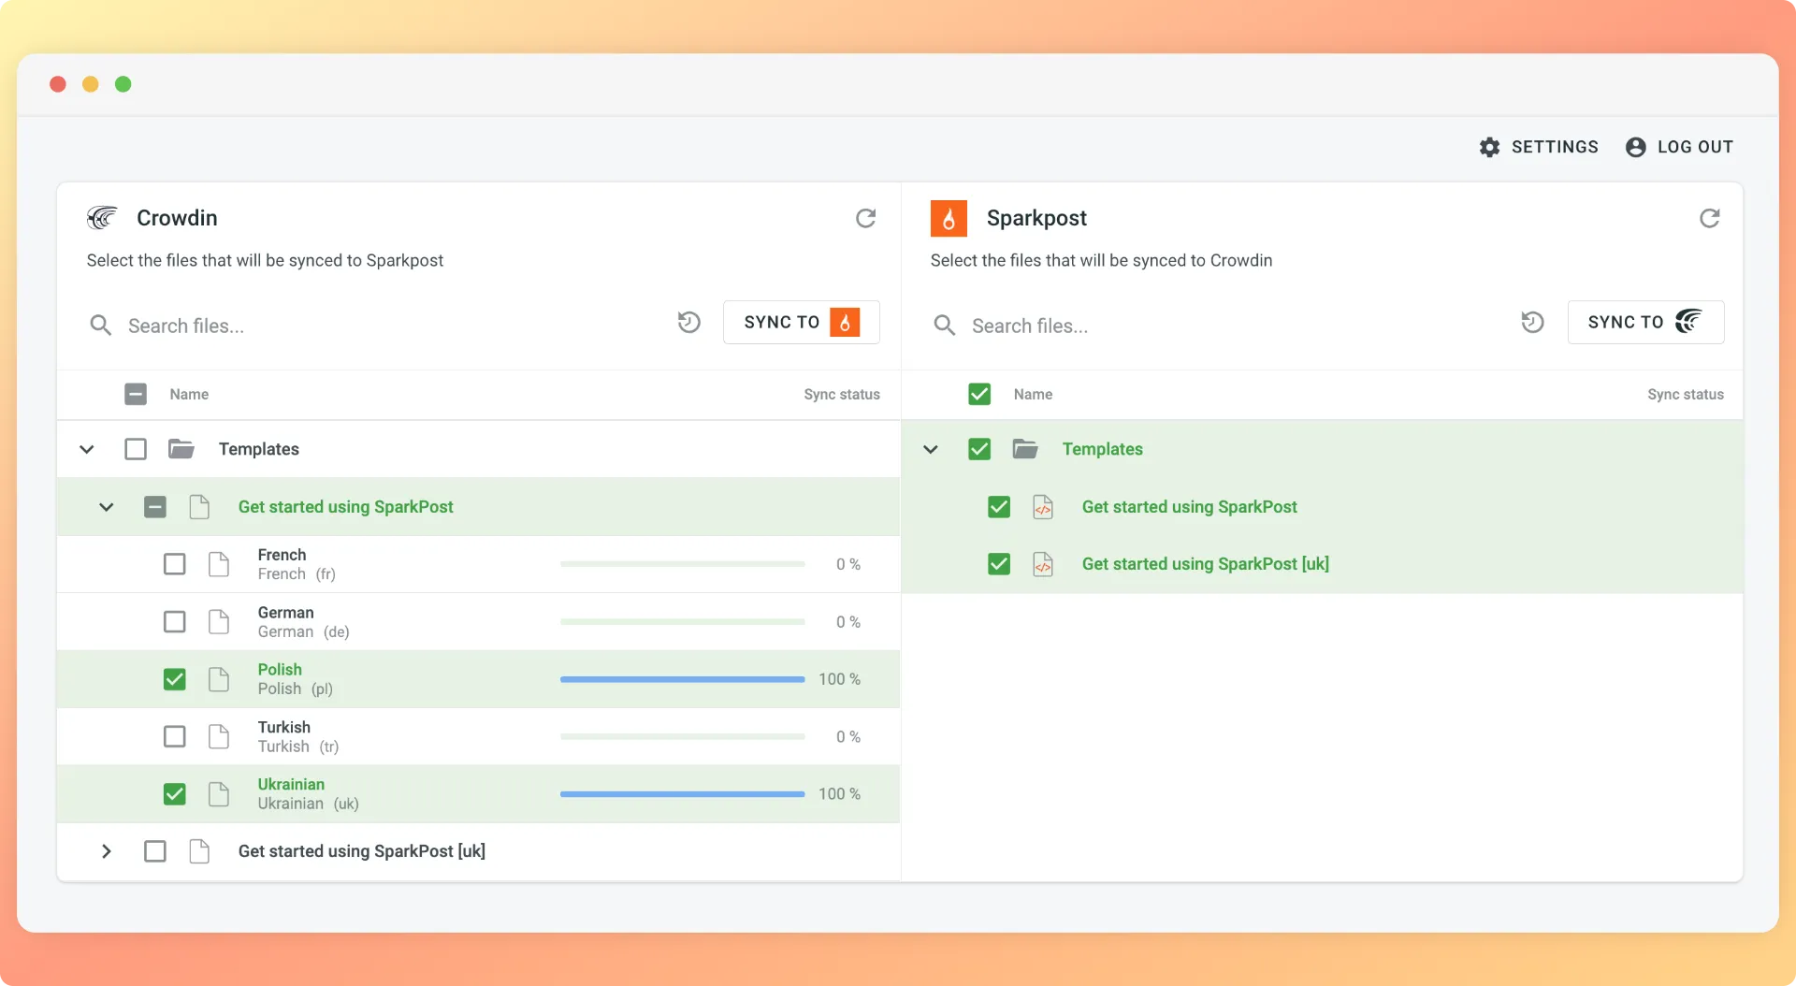Click HTML file icon of Sparkpost Get started using SparkPost
This screenshot has height=986, width=1796.
1043,507
